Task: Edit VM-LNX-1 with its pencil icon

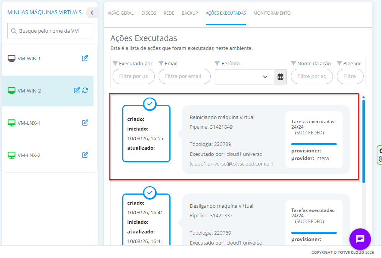Action: tap(85, 122)
